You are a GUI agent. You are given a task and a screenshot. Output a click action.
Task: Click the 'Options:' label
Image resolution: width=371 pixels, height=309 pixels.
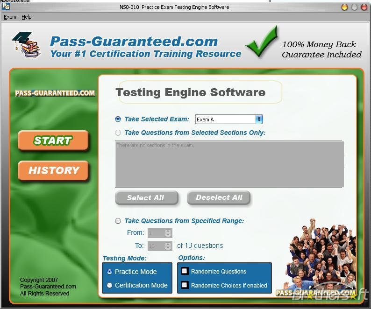(192, 258)
